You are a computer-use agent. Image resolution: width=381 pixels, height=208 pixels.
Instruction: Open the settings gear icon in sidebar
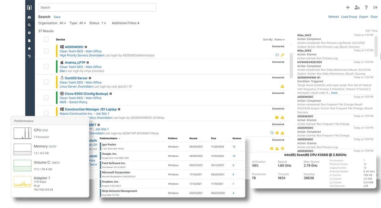coord(30,33)
